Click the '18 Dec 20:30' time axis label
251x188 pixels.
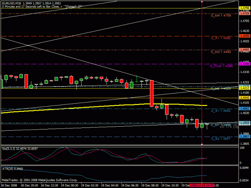pos(29,185)
